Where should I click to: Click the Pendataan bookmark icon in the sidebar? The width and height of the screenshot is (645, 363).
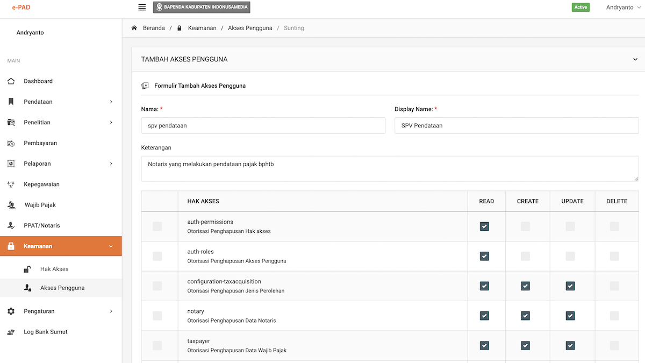click(11, 102)
